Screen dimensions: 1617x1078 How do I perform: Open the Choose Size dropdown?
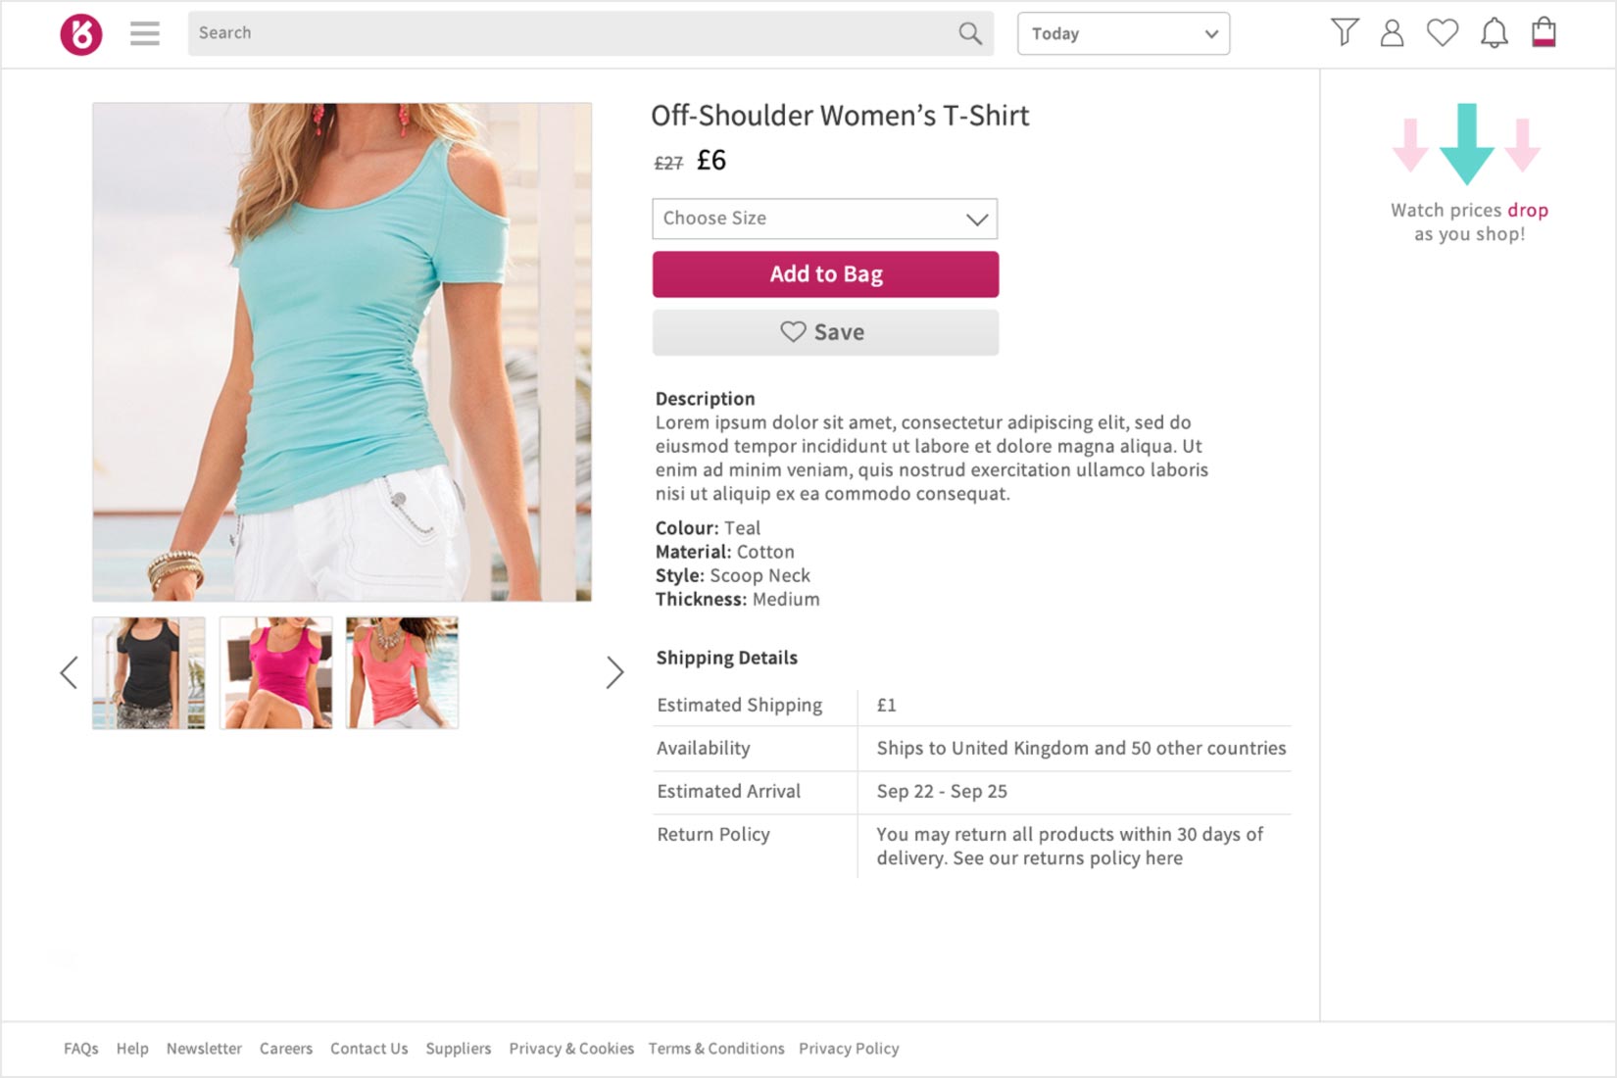pyautogui.click(x=825, y=219)
